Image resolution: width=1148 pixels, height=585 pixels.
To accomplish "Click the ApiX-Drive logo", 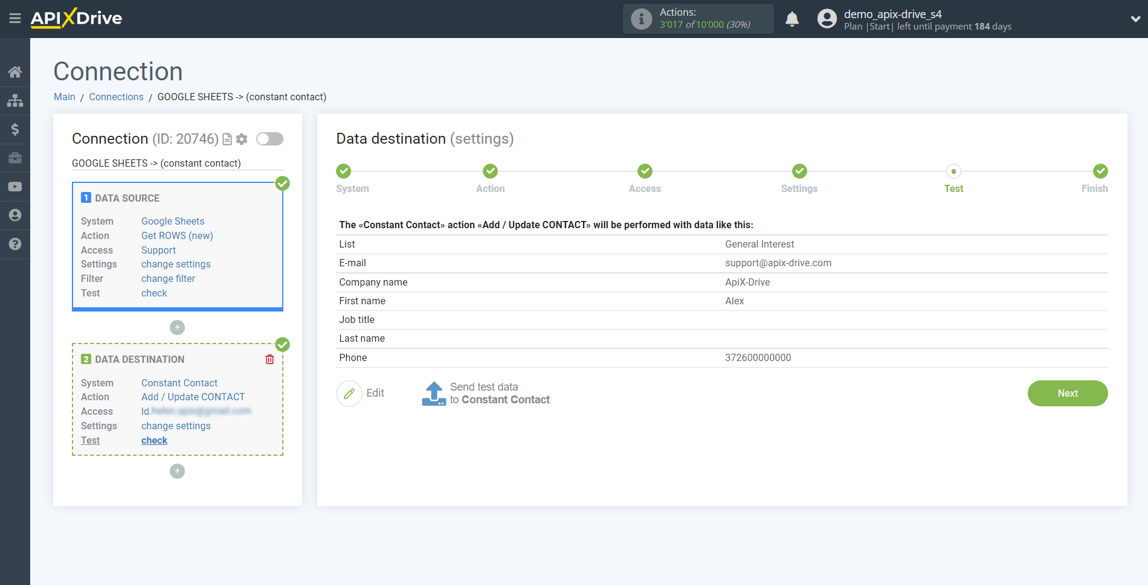I will (76, 18).
